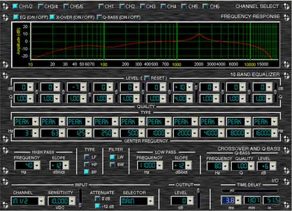
Task: Tick the single CH5 channel checkbox
Action: point(184,6)
